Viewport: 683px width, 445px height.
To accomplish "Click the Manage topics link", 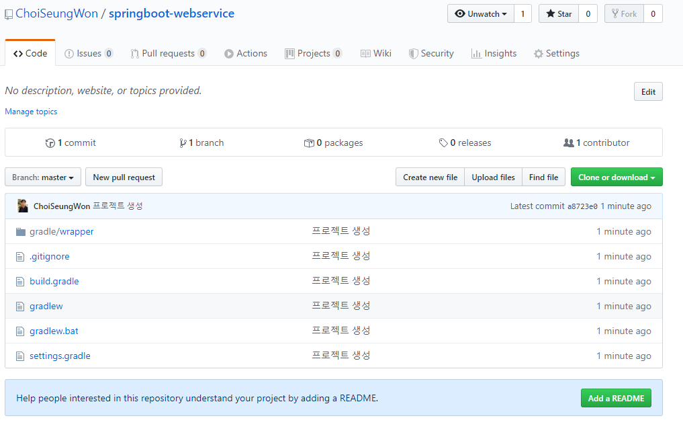I will coord(31,112).
